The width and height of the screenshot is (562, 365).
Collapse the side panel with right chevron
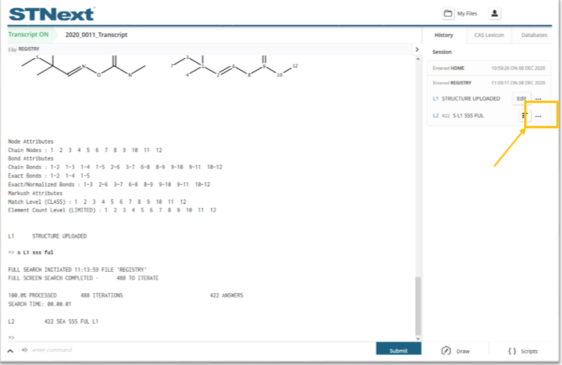pyautogui.click(x=417, y=49)
